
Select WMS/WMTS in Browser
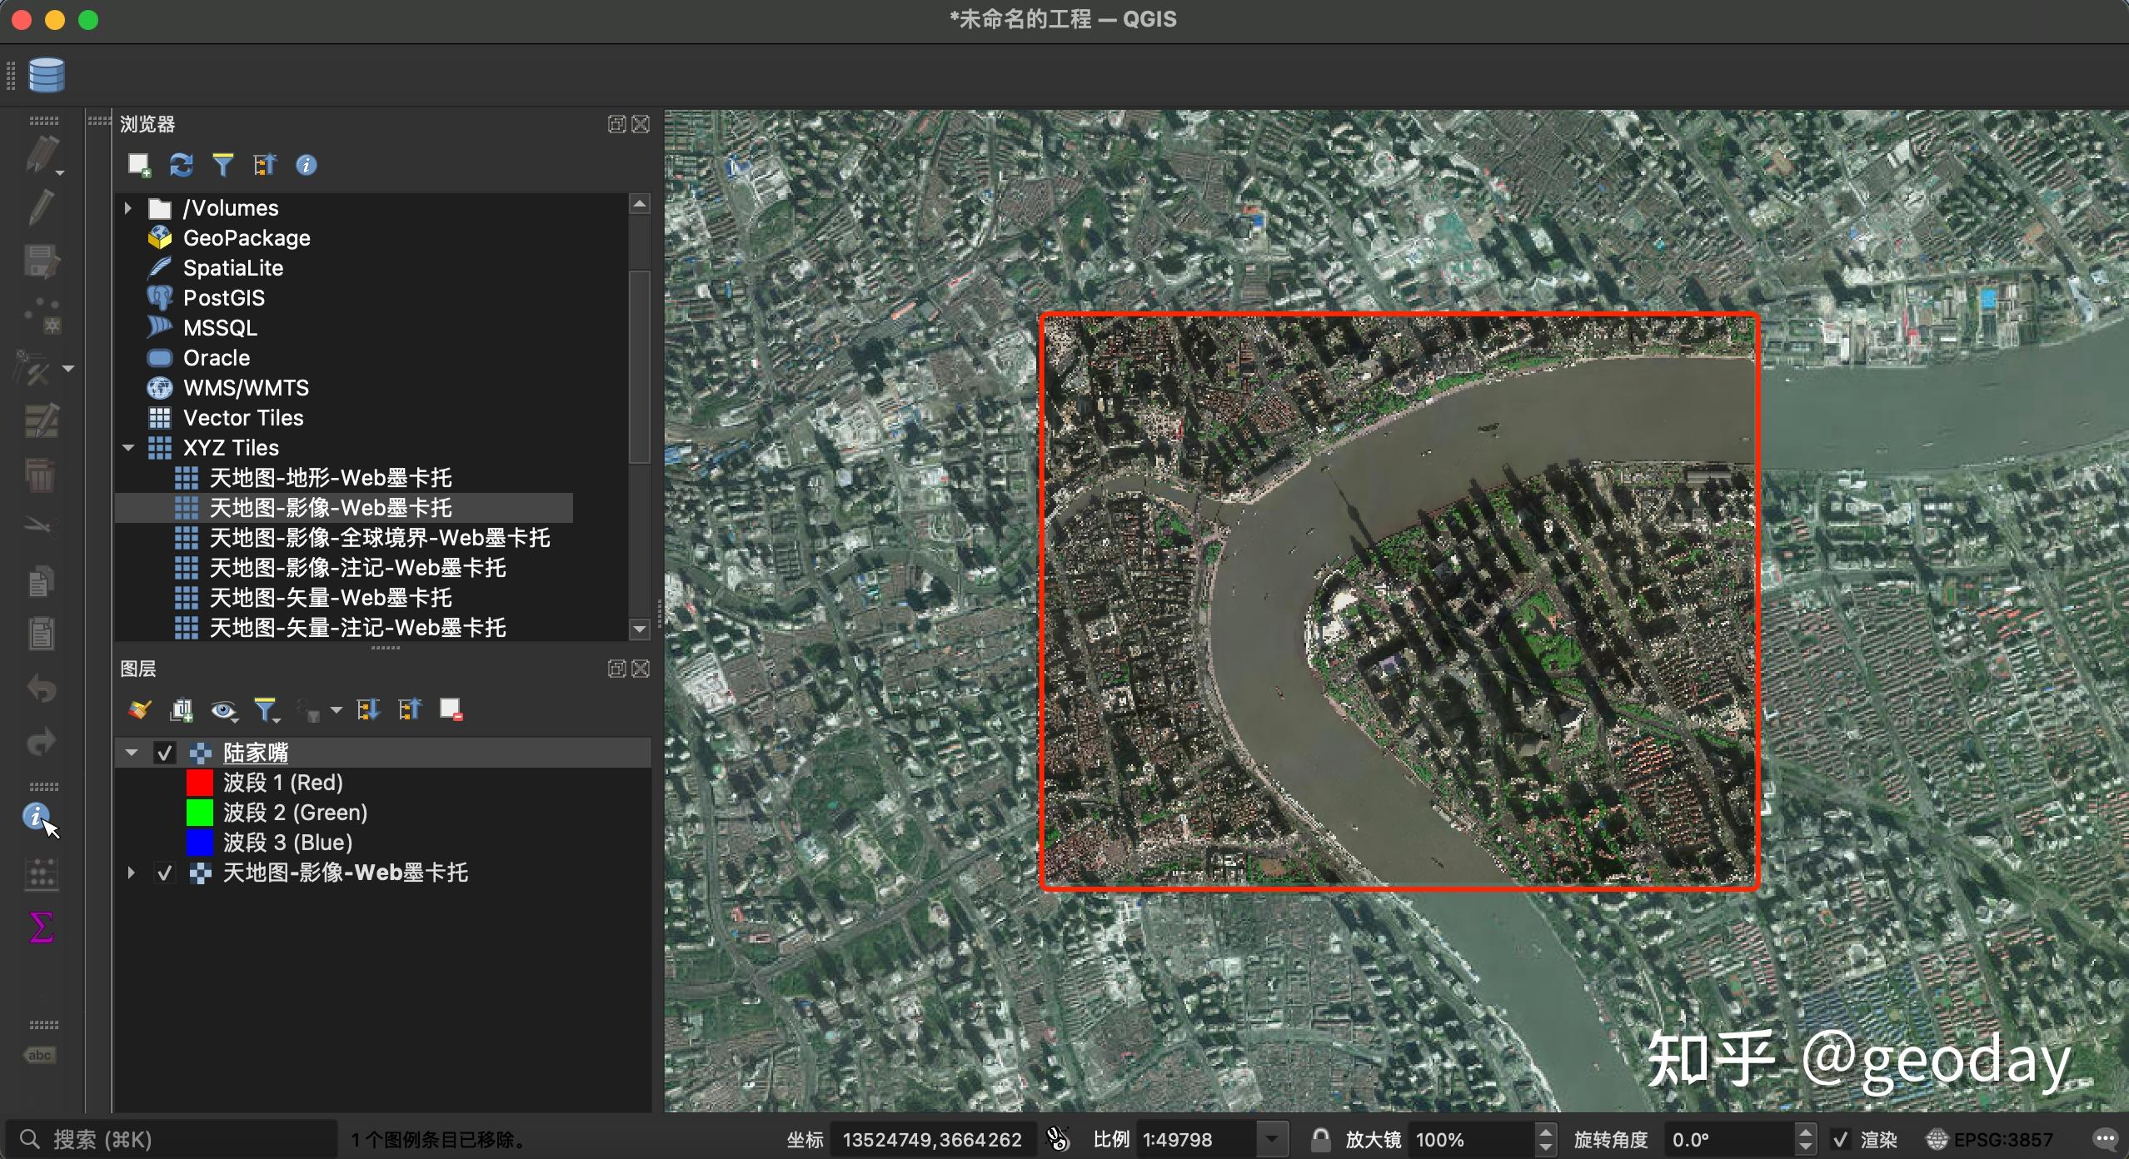coord(246,388)
